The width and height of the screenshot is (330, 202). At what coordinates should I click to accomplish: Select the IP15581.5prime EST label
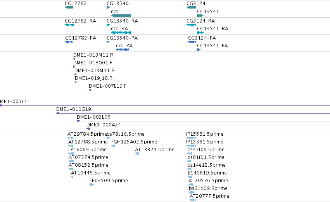[205, 134]
